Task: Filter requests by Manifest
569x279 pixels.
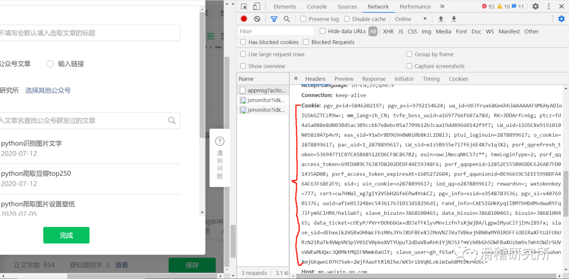Action: [x=509, y=32]
